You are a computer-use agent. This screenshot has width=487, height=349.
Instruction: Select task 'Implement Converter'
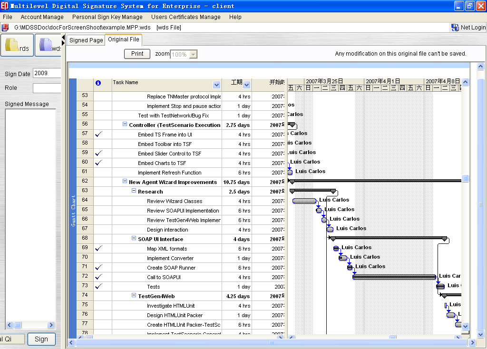click(170, 258)
